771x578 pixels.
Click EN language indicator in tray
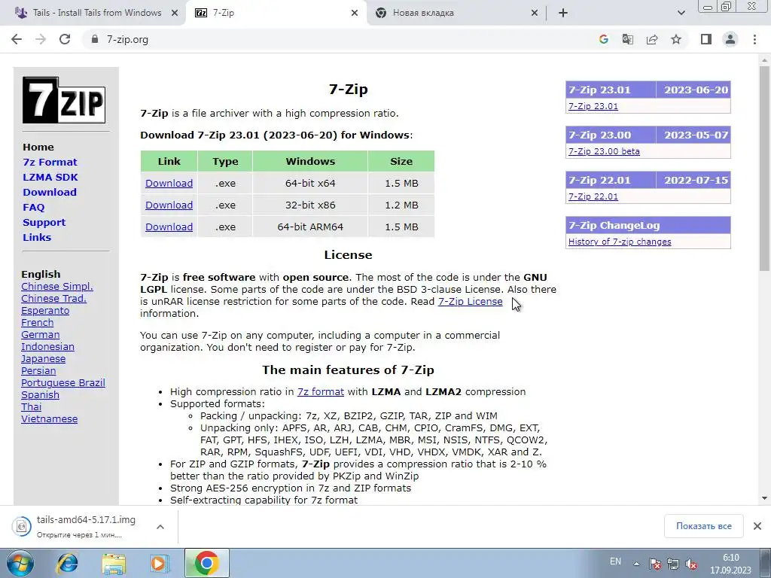615,561
